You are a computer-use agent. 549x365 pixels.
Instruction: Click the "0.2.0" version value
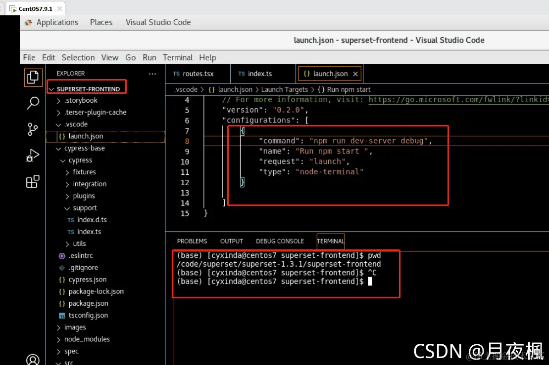[x=289, y=110]
